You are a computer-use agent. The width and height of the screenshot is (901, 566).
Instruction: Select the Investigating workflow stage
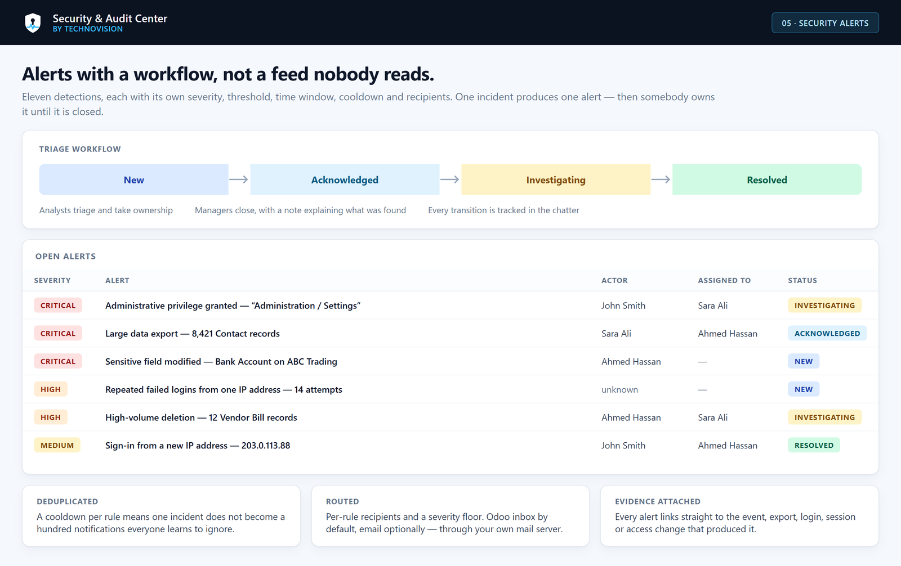click(556, 179)
